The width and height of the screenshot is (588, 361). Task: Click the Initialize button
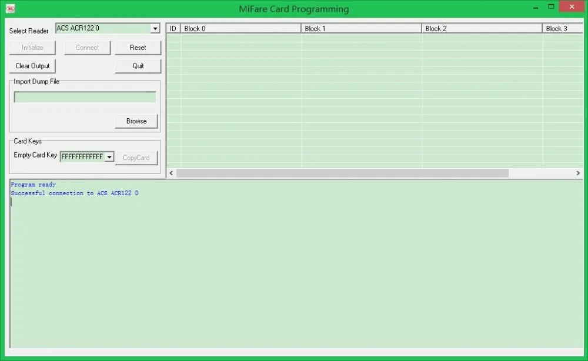pyautogui.click(x=32, y=48)
